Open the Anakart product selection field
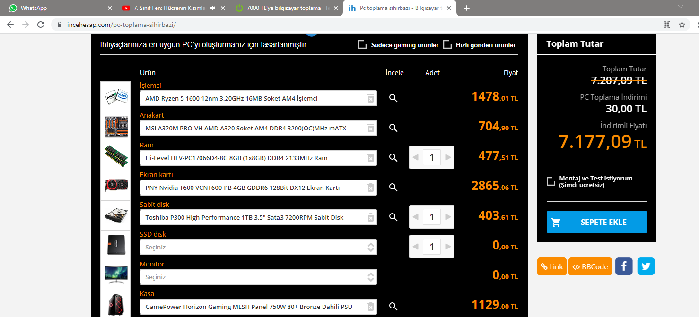 point(258,128)
